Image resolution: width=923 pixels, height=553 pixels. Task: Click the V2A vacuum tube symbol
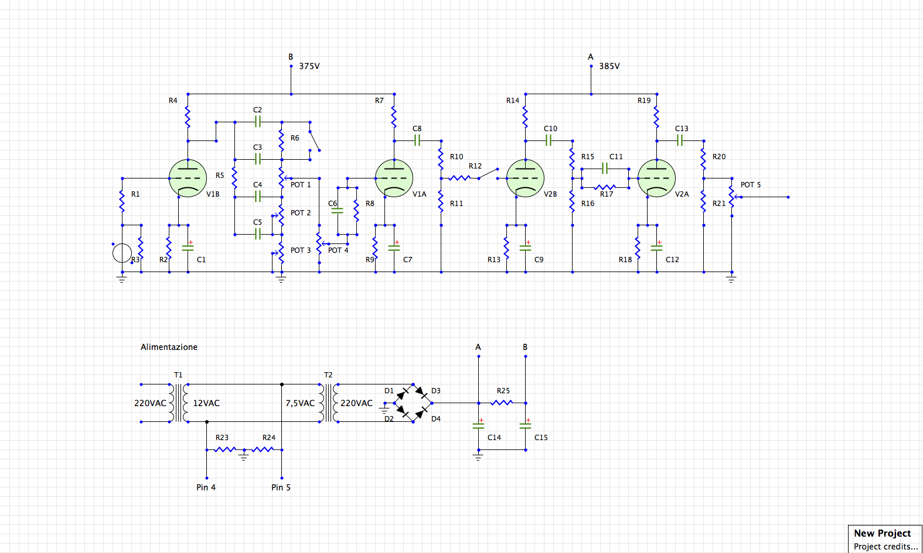[x=656, y=178]
